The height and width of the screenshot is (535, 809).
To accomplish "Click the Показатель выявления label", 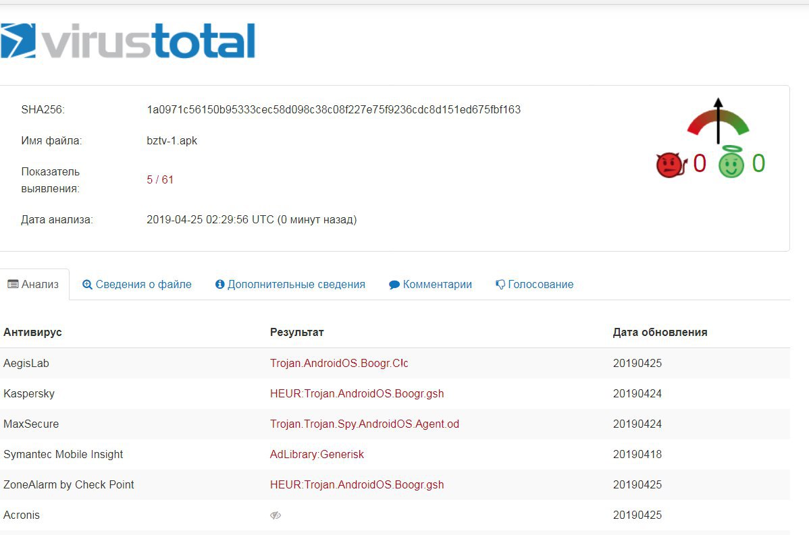I will (x=51, y=180).
